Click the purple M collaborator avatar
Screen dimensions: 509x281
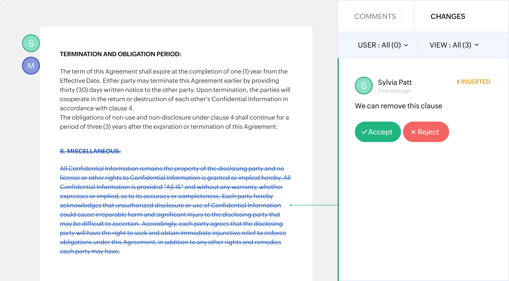click(x=31, y=66)
